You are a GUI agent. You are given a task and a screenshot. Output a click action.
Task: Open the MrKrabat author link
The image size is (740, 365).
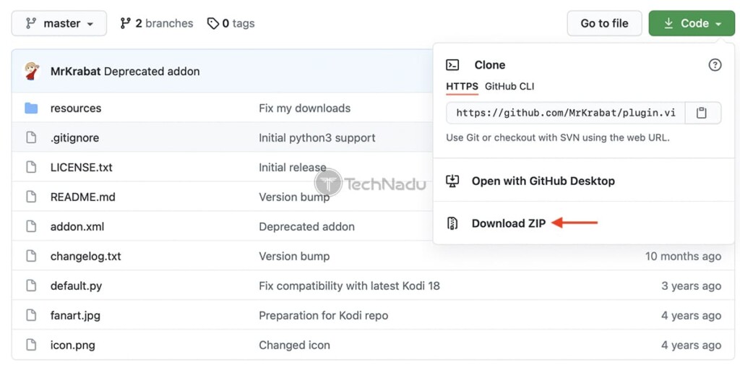[75, 72]
